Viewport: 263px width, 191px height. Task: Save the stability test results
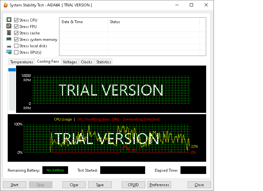pyautogui.click(x=100, y=185)
